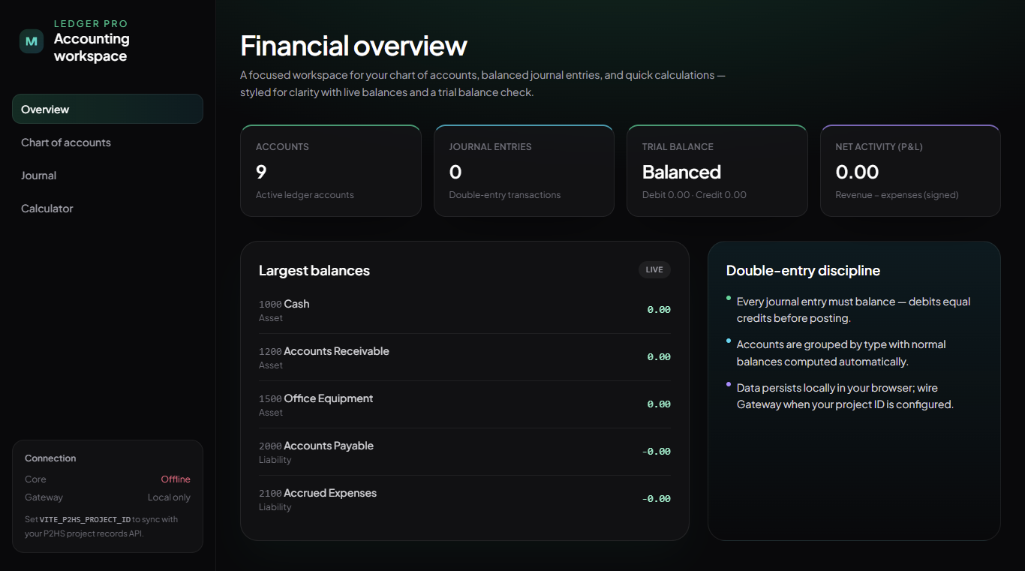Select the 1000 Cash row
The width and height of the screenshot is (1025, 571).
pyautogui.click(x=464, y=310)
